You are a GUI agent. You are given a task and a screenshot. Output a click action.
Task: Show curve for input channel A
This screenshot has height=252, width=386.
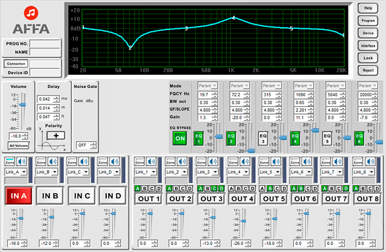tap(10, 162)
